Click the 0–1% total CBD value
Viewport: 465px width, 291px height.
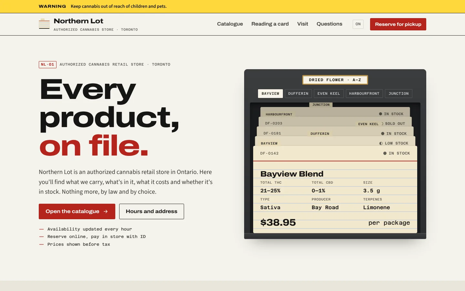click(318, 191)
